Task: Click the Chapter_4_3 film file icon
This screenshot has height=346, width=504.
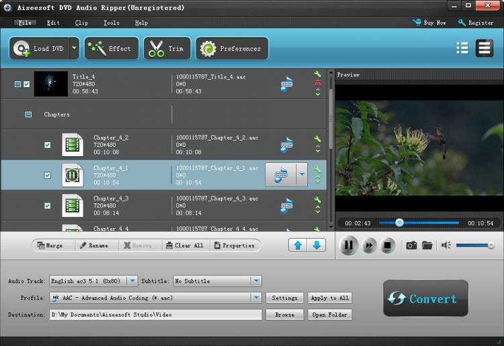Action: click(73, 206)
